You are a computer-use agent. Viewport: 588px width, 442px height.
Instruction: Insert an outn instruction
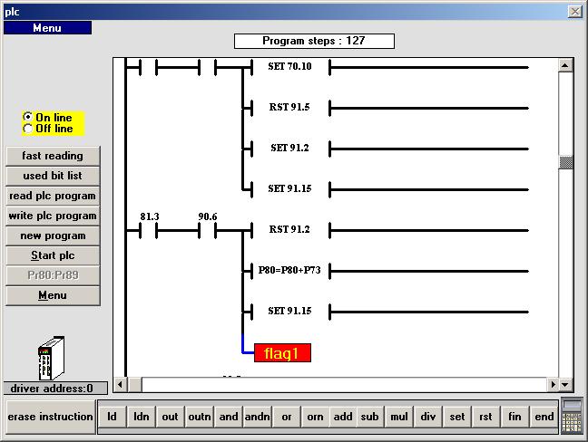pos(200,417)
